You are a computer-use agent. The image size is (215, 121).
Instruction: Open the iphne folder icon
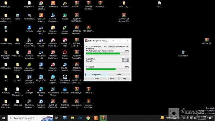point(17,16)
